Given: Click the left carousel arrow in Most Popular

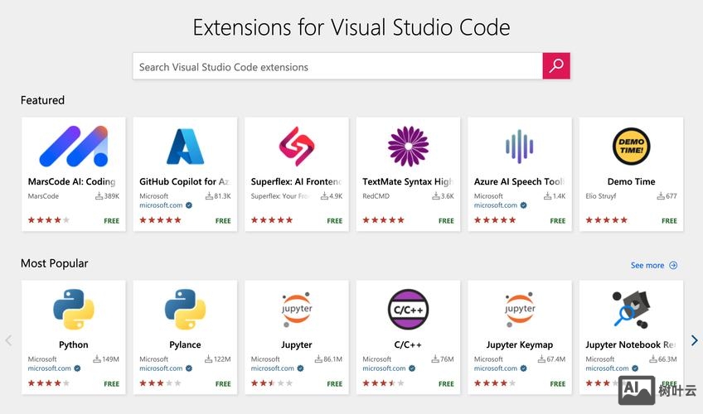Looking at the screenshot, I should [x=9, y=340].
